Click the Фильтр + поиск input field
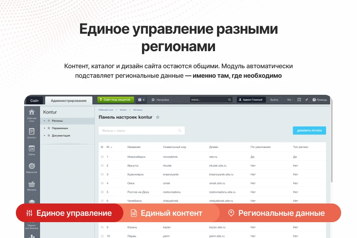 click(142, 131)
